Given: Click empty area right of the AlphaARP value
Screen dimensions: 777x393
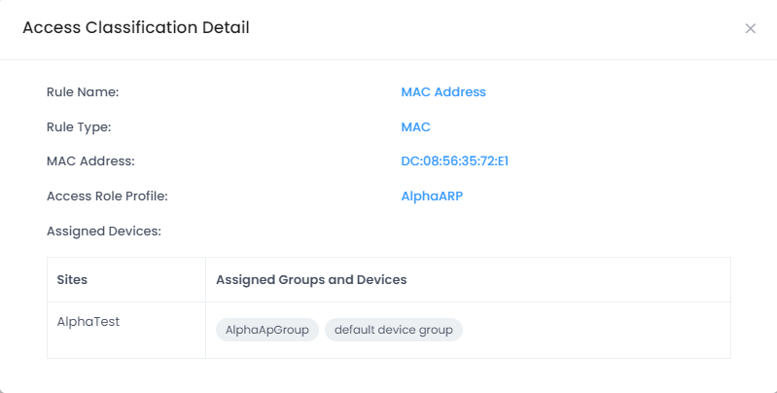Looking at the screenshot, I should point(603,196).
